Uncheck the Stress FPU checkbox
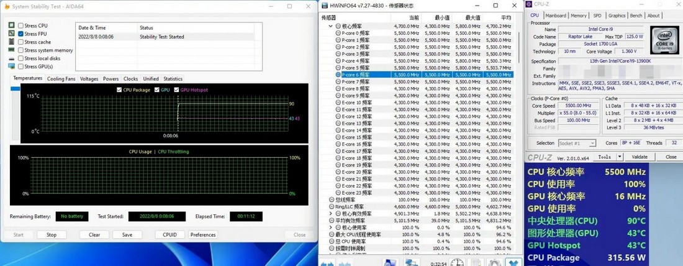Screen dimensions: 683x266 [x=21, y=34]
